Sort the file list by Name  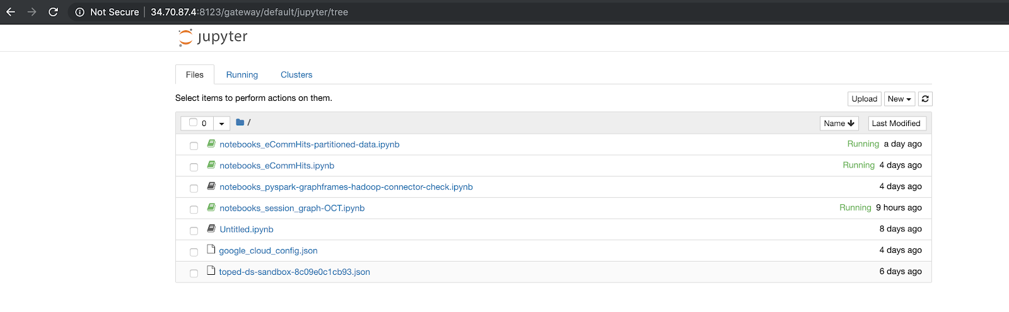[x=839, y=124]
